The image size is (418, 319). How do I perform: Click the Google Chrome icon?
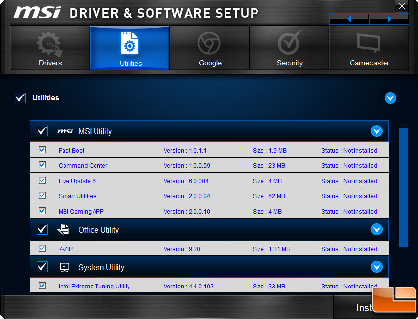click(209, 43)
